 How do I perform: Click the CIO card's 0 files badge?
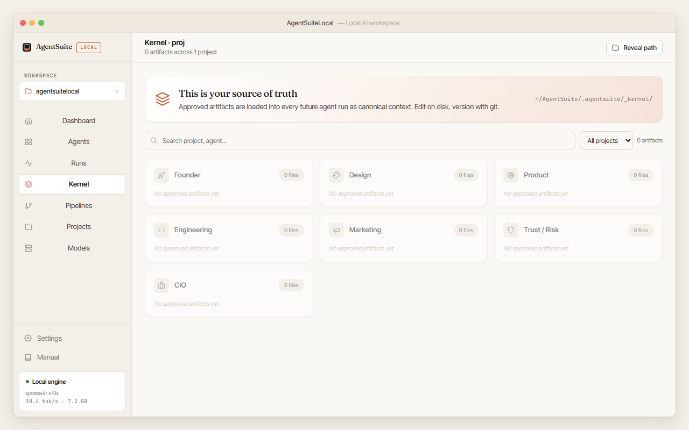(x=291, y=285)
